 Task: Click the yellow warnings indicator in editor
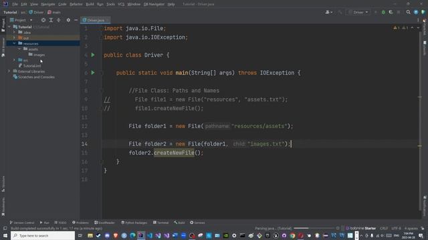click(x=397, y=28)
